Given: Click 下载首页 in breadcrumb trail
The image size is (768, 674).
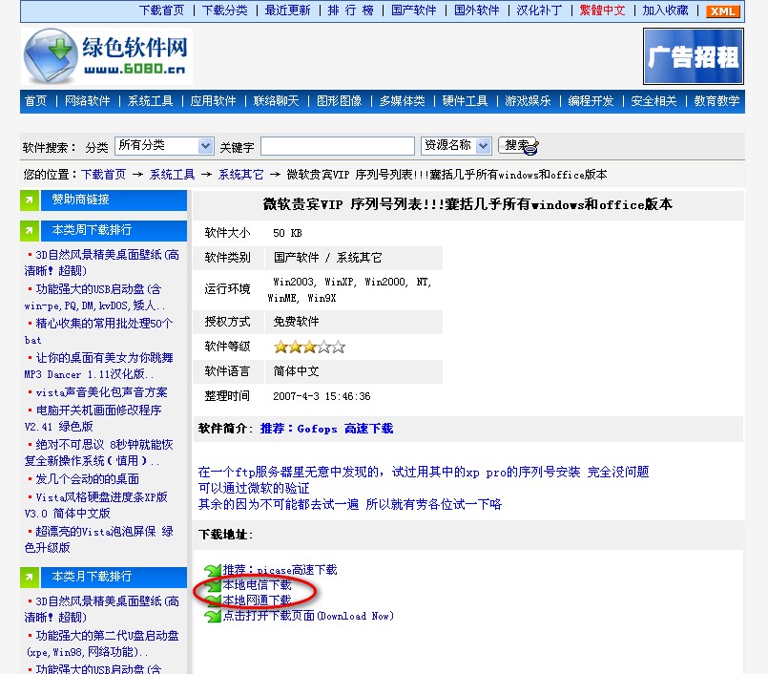Looking at the screenshot, I should pos(103,175).
